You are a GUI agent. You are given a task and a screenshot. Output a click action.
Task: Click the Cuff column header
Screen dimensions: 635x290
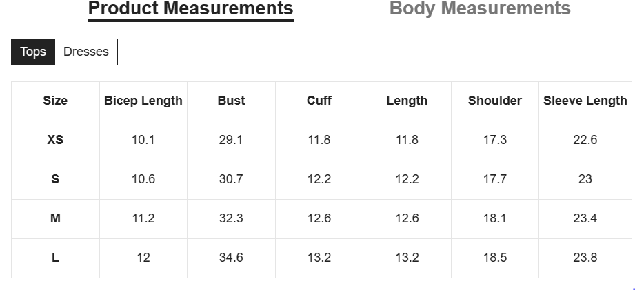click(x=319, y=101)
